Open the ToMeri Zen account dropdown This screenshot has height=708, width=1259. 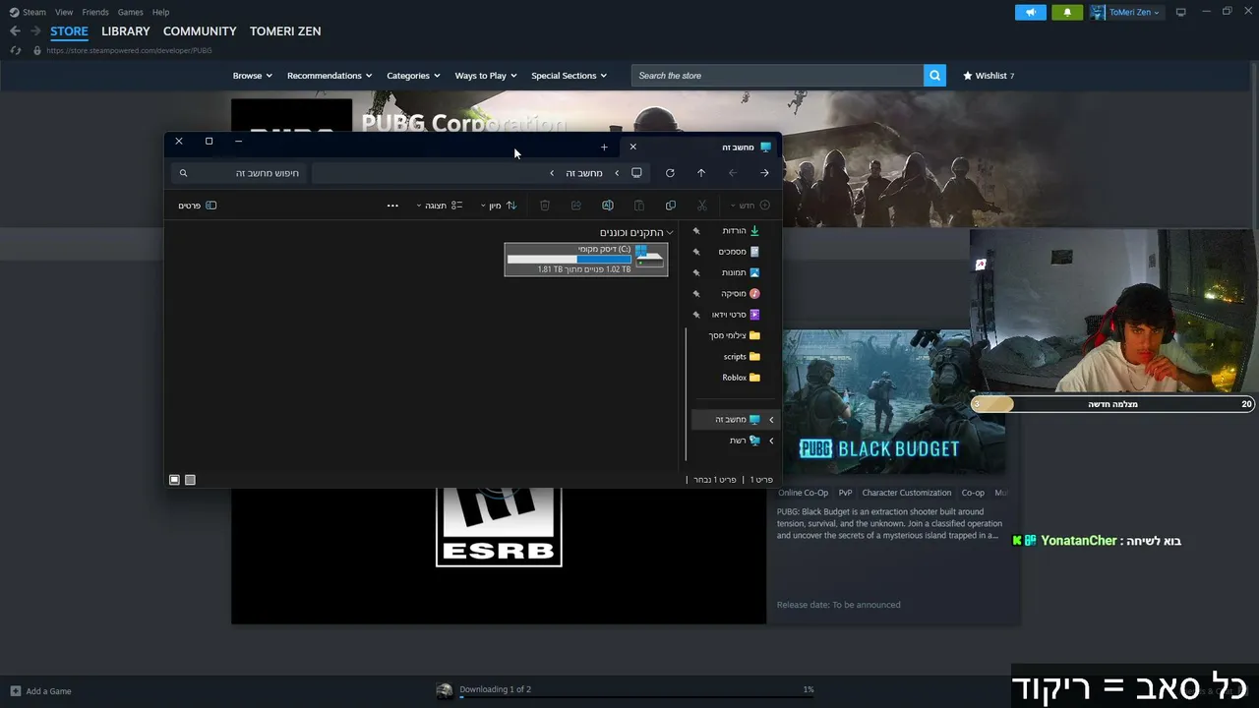coord(1126,13)
